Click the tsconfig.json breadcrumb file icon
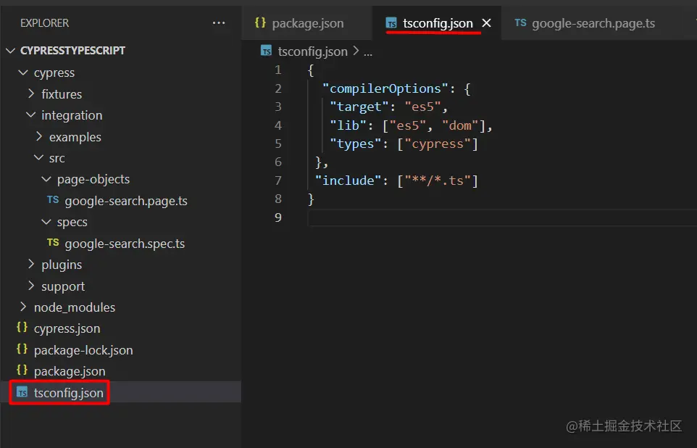Screen dimensions: 697x448 click(x=265, y=51)
